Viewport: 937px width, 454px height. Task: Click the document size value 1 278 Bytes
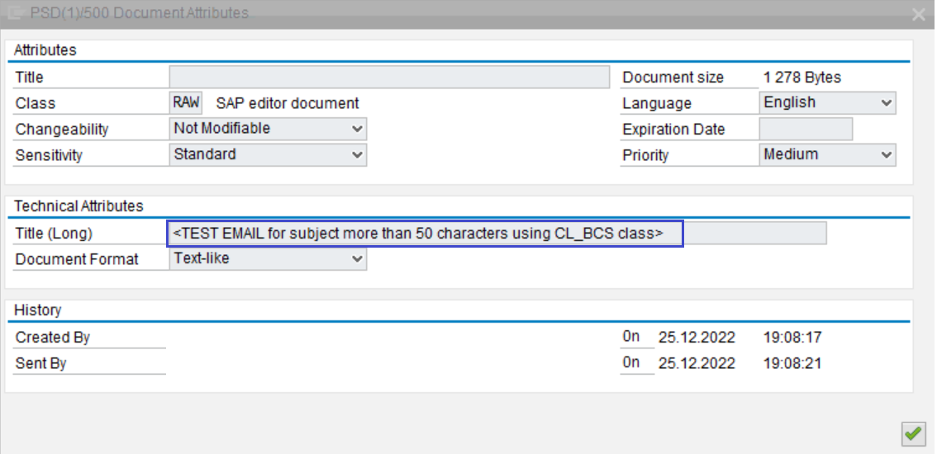point(801,78)
